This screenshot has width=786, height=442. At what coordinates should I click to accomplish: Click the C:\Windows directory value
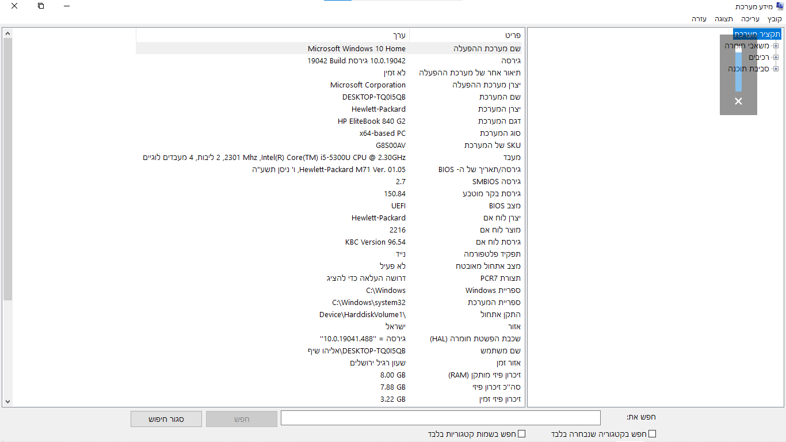point(386,291)
